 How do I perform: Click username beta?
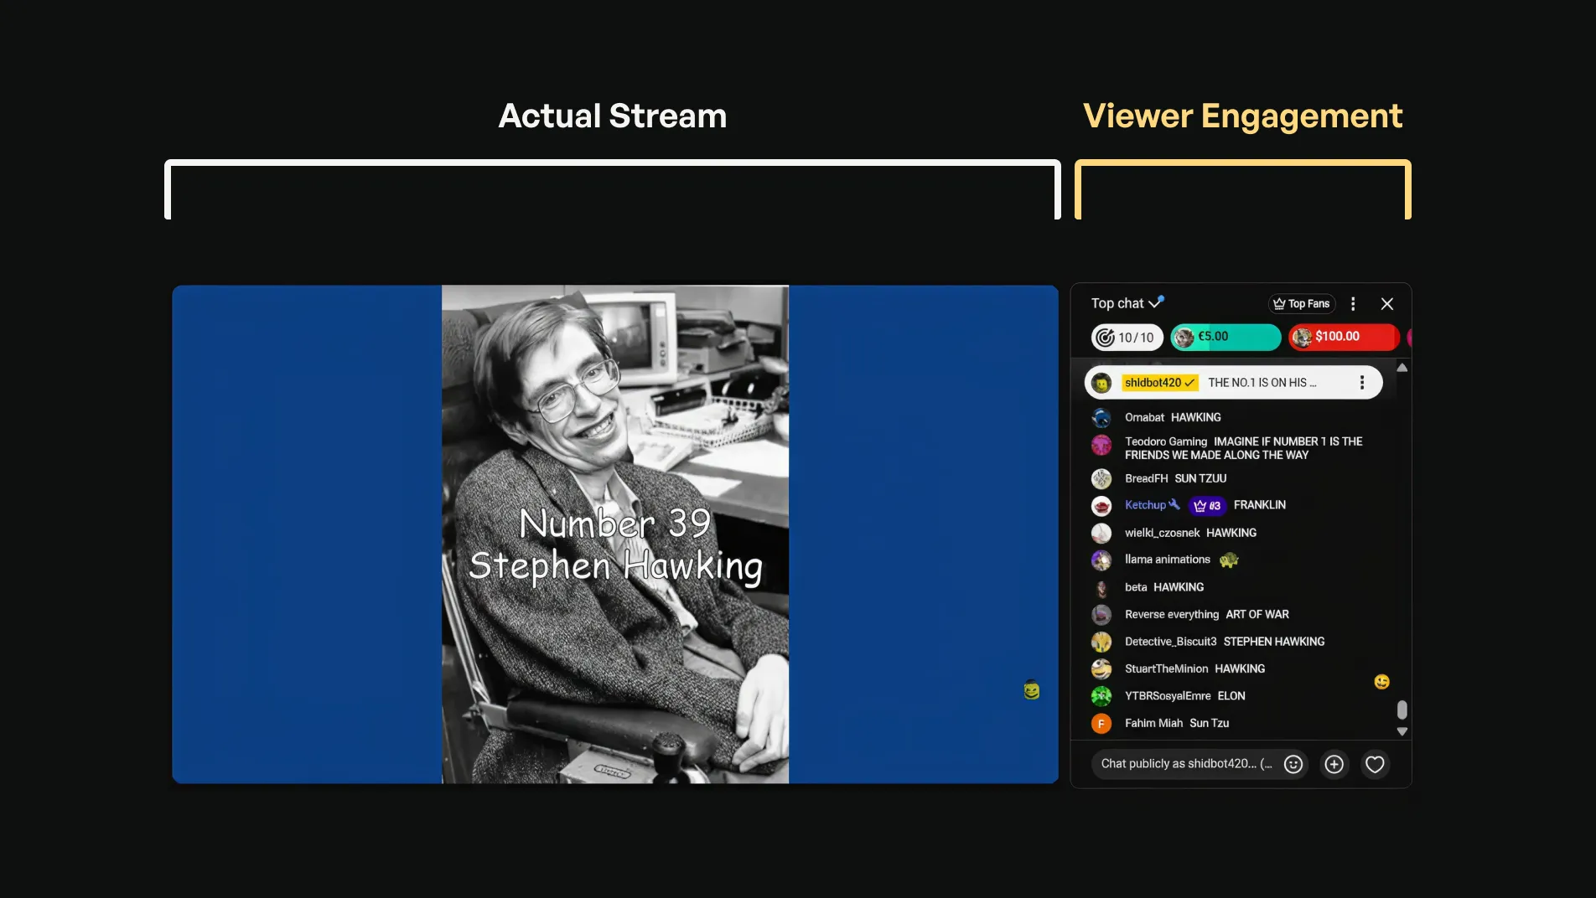click(x=1136, y=587)
